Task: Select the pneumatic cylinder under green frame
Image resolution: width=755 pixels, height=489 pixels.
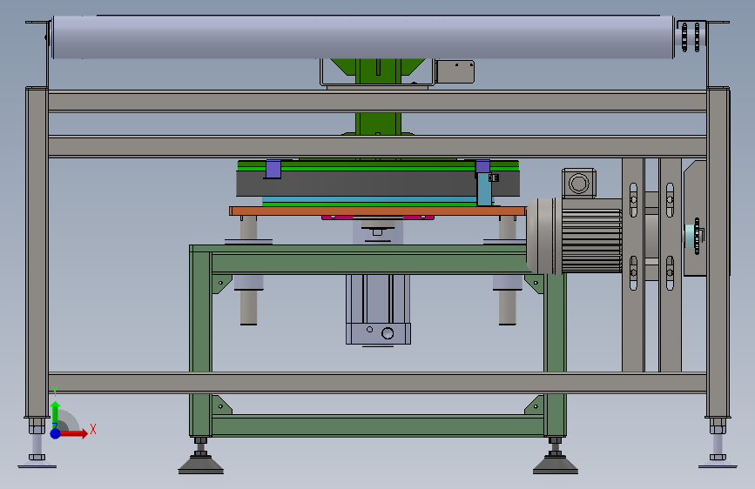Action: tap(378, 310)
